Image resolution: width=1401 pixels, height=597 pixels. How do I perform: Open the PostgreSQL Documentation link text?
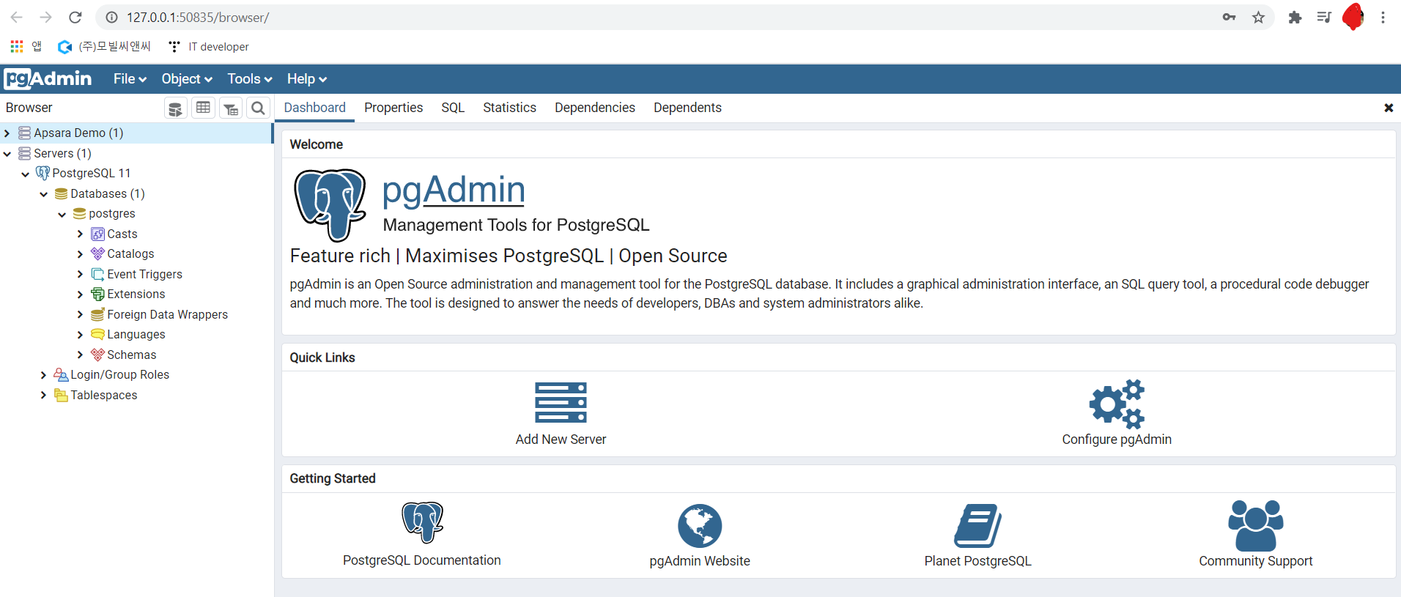click(422, 560)
